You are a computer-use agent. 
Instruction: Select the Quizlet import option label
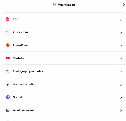(x=18, y=97)
